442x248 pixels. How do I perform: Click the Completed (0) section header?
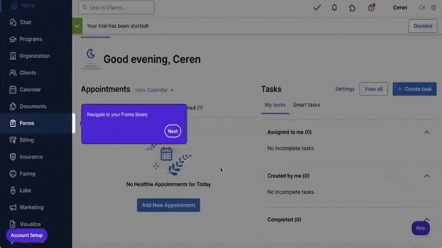pos(284,219)
